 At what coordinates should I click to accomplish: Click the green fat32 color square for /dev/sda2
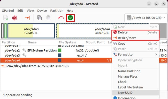point(59,50)
